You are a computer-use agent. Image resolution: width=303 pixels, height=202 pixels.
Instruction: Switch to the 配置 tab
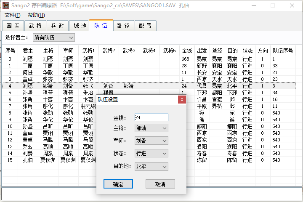(x=145, y=26)
